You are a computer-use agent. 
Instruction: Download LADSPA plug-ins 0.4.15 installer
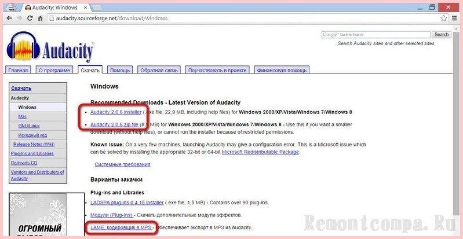[127, 203]
